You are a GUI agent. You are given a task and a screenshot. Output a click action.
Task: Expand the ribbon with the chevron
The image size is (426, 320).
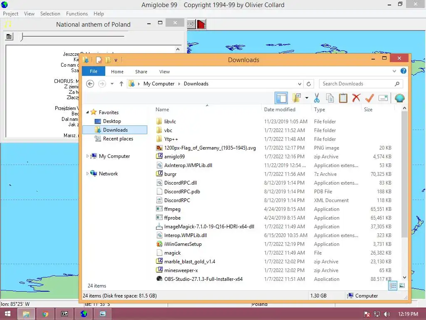[394, 71]
